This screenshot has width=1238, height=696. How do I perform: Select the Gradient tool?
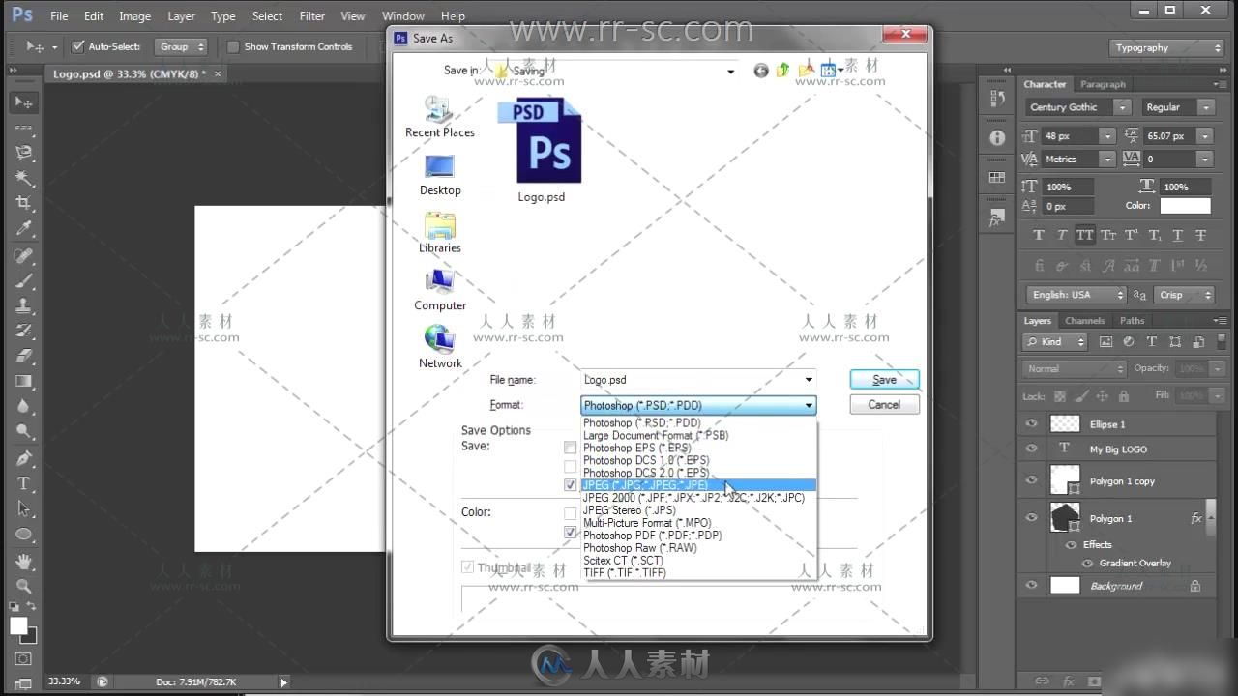[23, 382]
